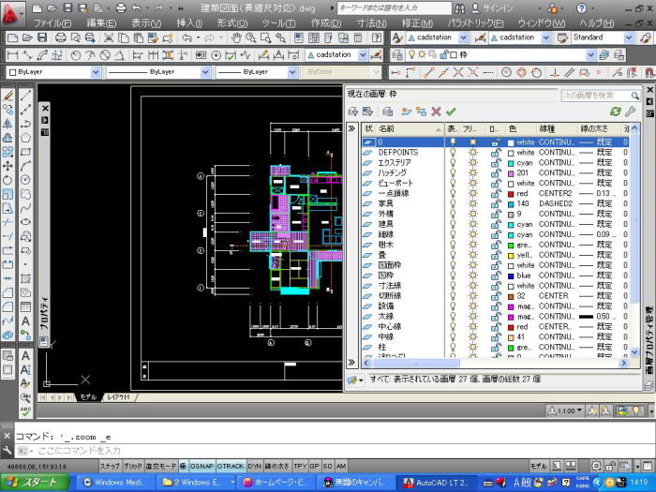Open the ByLayer lineweight dropdown
Screen dimensions: 656x492
click(292, 72)
